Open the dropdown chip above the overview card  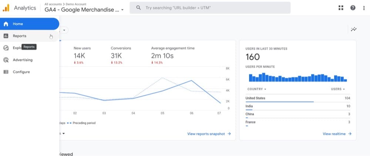(64, 30)
